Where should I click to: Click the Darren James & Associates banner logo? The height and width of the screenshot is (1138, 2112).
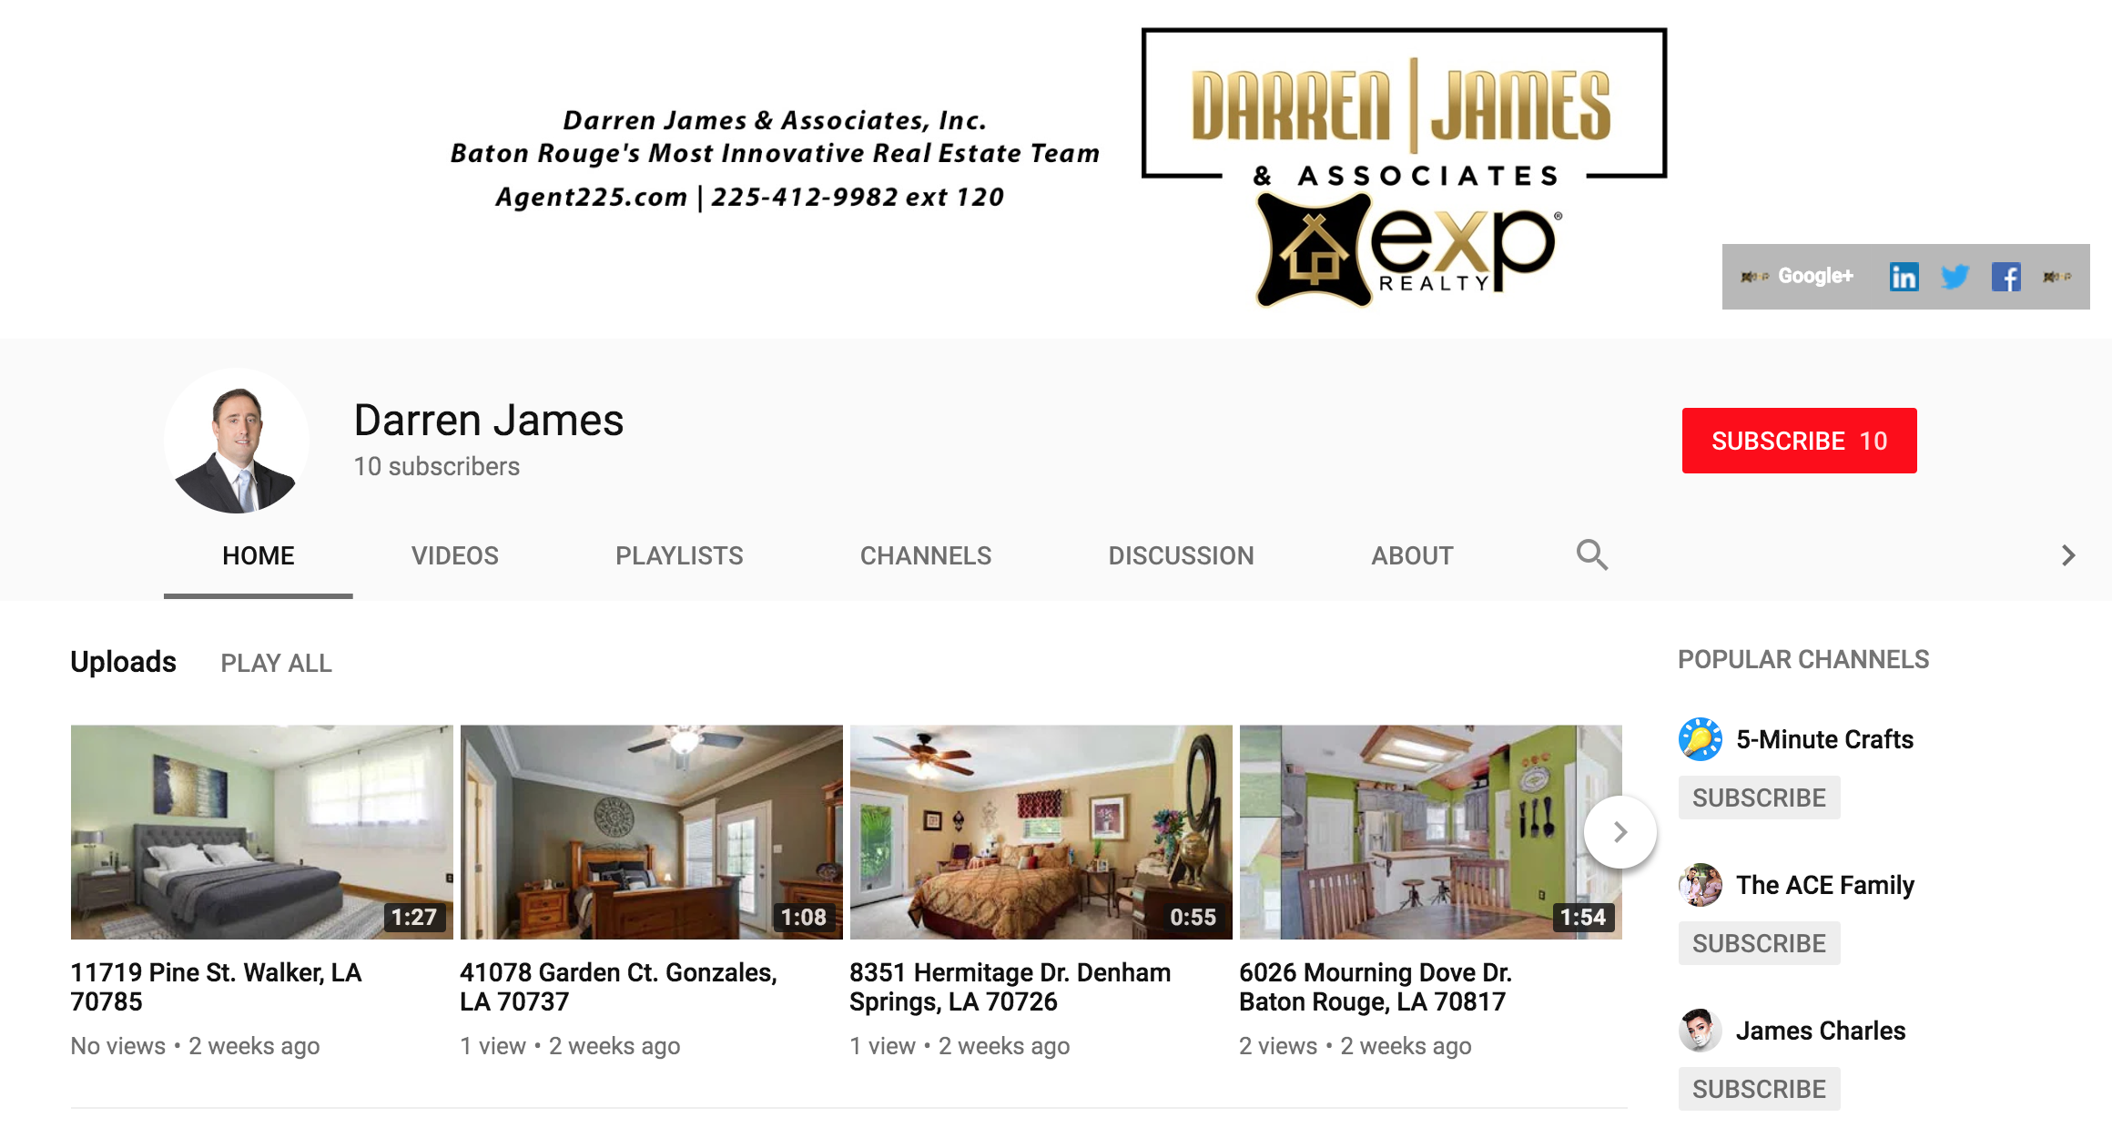point(1404,168)
